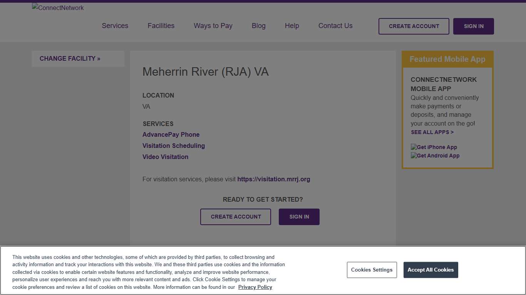
Task: Open Contact Us page
Action: pos(335,26)
